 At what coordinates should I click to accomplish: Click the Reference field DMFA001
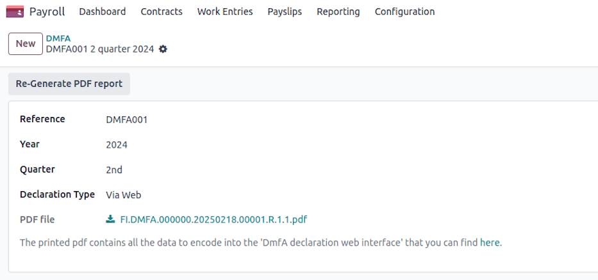coord(127,120)
